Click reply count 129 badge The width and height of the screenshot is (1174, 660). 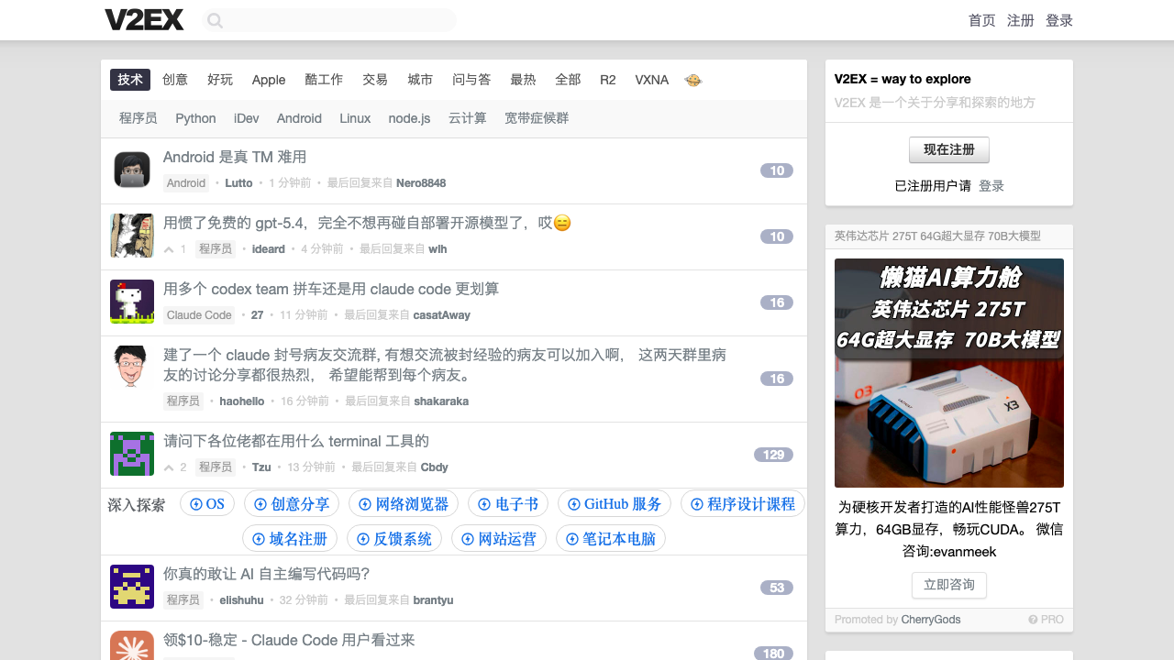773,455
